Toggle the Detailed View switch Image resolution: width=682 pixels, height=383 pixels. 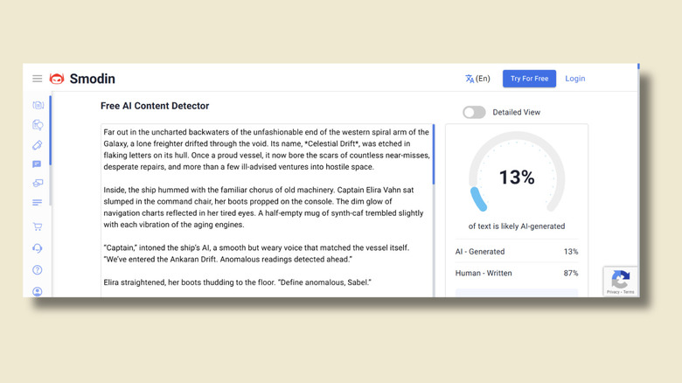tap(474, 112)
